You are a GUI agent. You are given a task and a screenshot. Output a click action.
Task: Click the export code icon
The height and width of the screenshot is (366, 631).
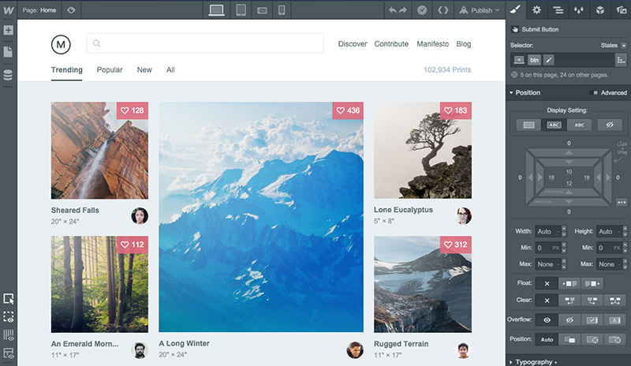click(443, 10)
